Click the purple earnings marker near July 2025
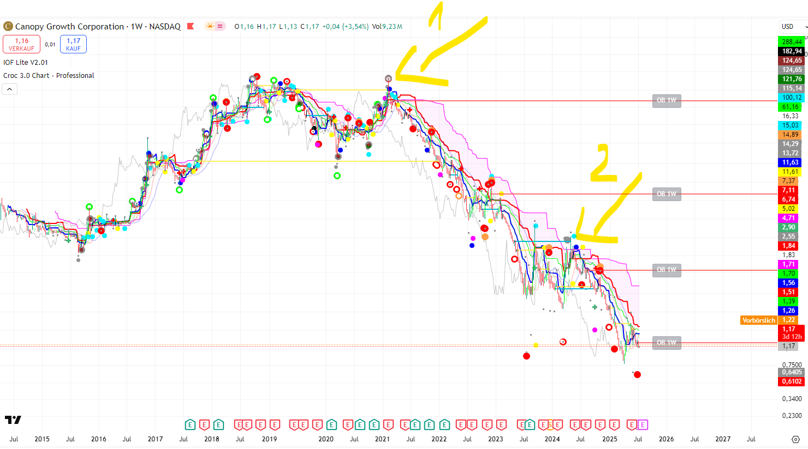This screenshot has height=449, width=808. pos(643,424)
